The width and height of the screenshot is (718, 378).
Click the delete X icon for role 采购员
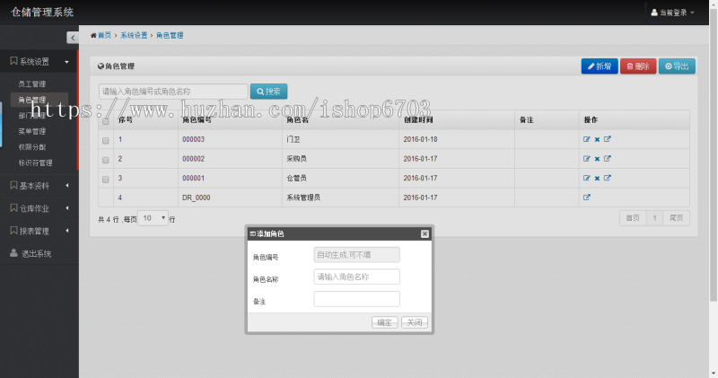click(x=597, y=159)
